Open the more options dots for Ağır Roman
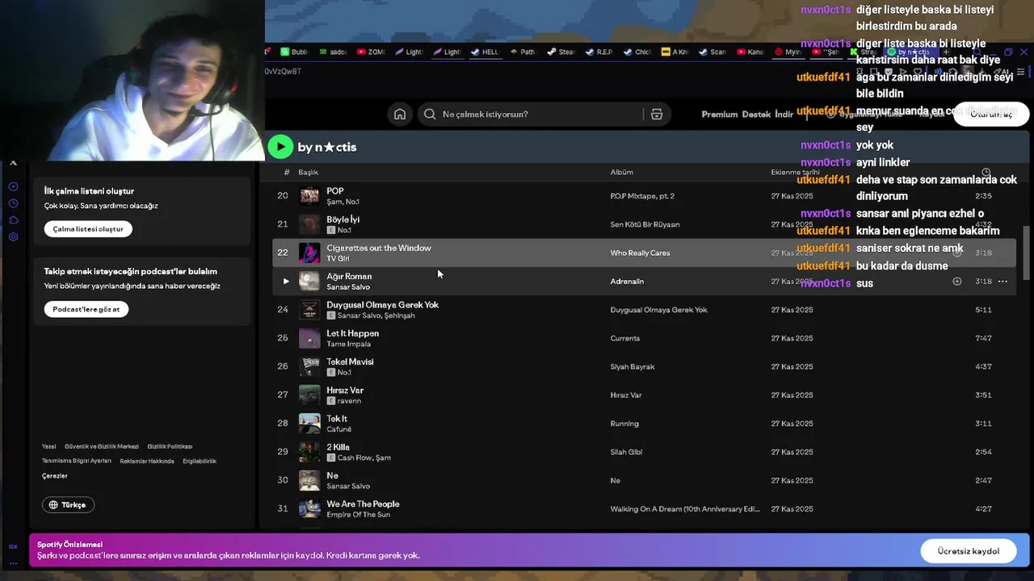1034x581 pixels. [1002, 282]
